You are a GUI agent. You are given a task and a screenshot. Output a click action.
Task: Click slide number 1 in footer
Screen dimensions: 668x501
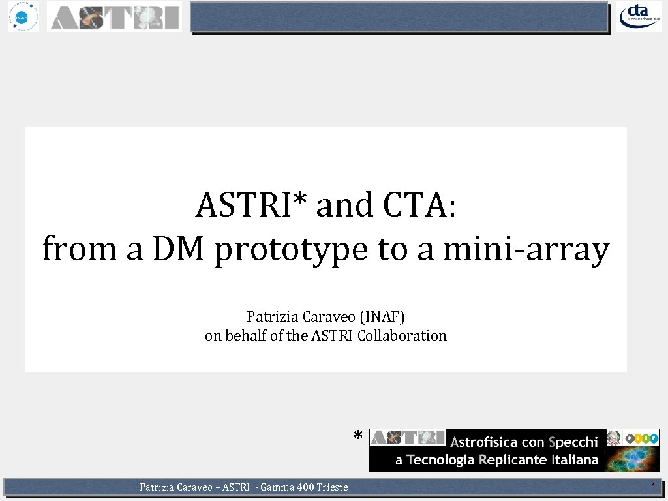653,487
